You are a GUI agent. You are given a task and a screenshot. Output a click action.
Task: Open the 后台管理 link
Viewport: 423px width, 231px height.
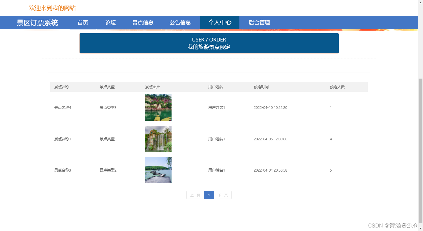point(259,23)
